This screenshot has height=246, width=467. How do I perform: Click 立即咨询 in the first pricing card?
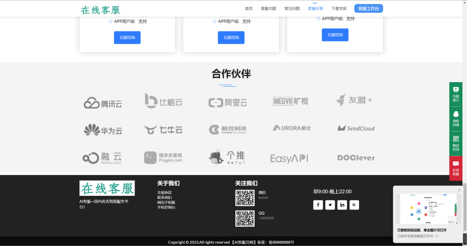tap(127, 37)
